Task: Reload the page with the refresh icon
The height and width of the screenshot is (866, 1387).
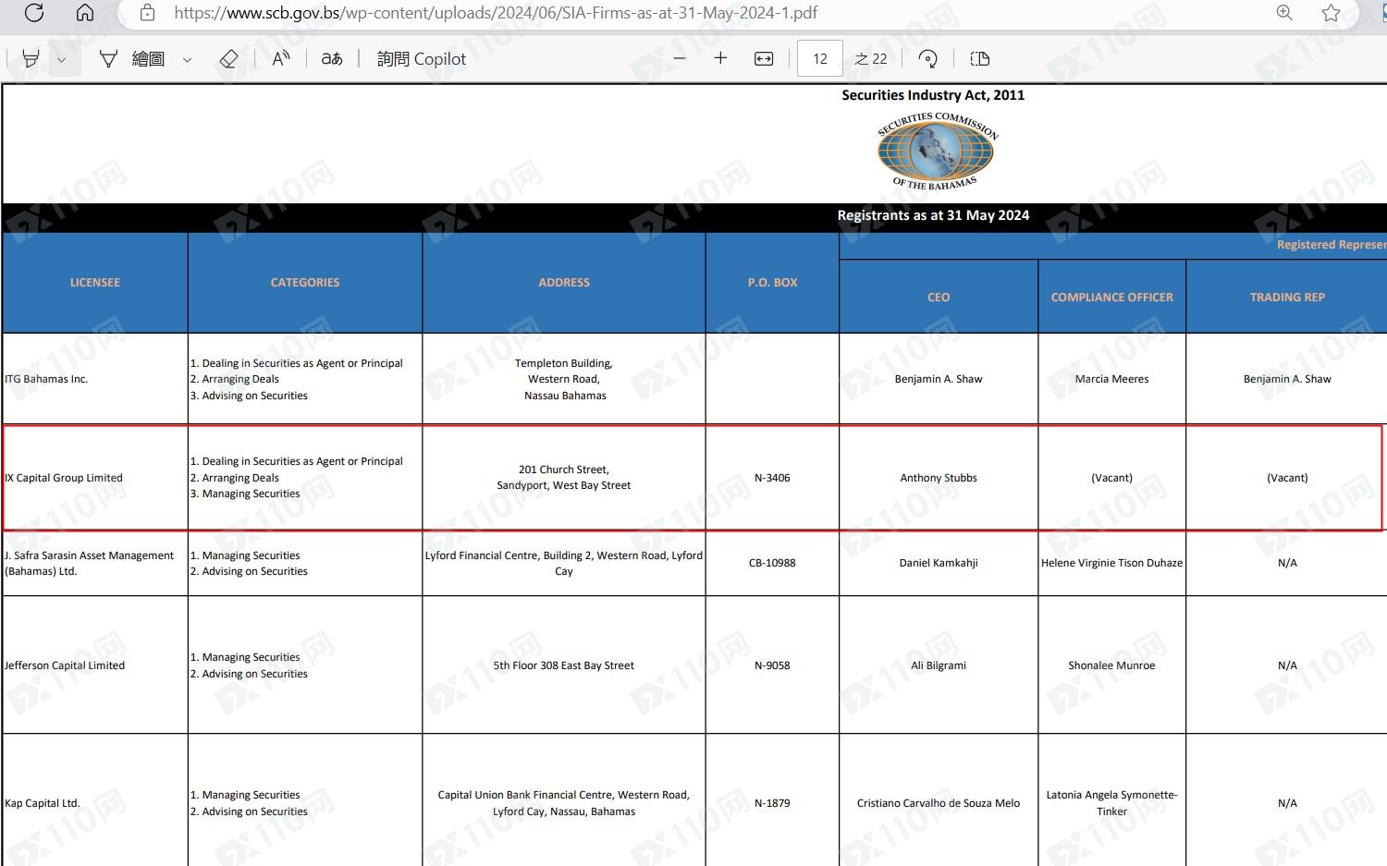Action: coord(34,13)
